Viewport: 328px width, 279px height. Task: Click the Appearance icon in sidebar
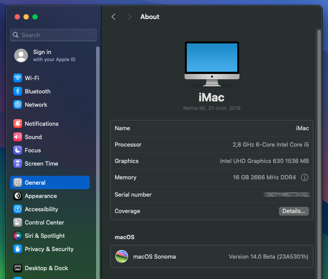(x=18, y=196)
